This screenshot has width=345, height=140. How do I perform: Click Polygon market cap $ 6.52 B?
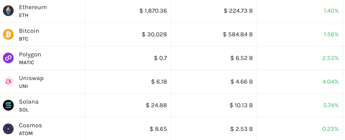pos(242,58)
